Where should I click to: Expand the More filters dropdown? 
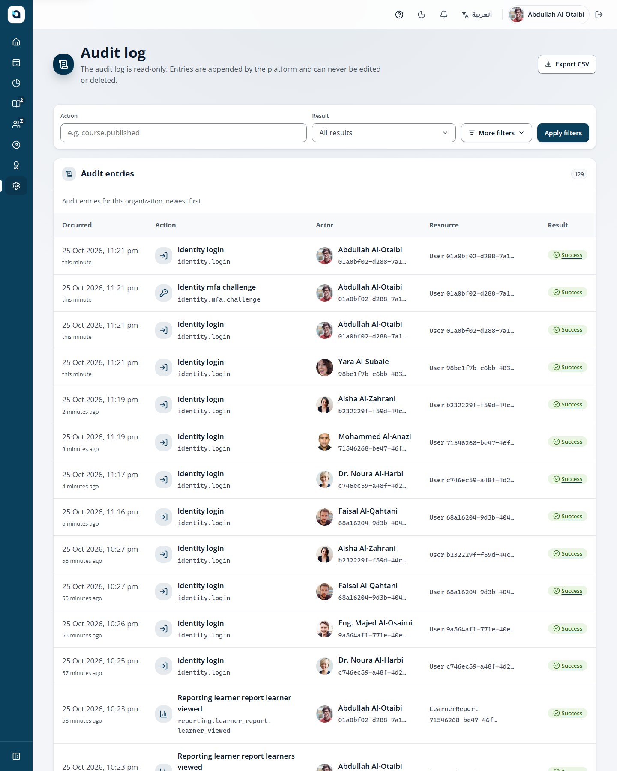pyautogui.click(x=496, y=133)
